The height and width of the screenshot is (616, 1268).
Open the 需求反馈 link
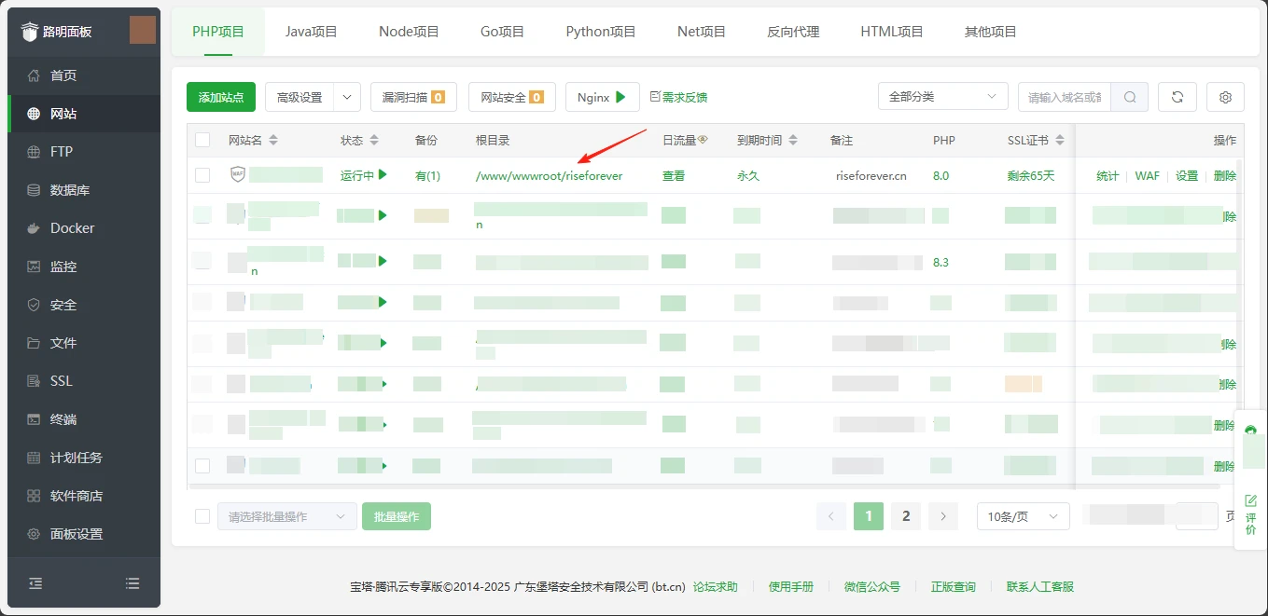pyautogui.click(x=678, y=97)
